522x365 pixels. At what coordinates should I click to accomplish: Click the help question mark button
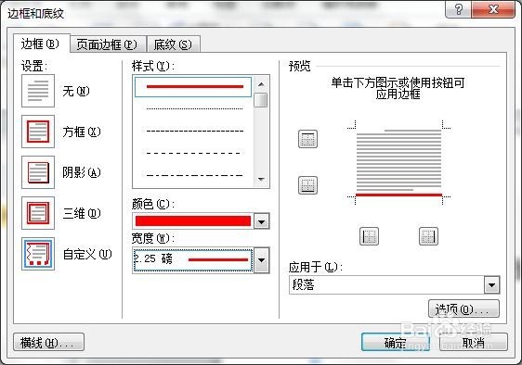click(458, 9)
